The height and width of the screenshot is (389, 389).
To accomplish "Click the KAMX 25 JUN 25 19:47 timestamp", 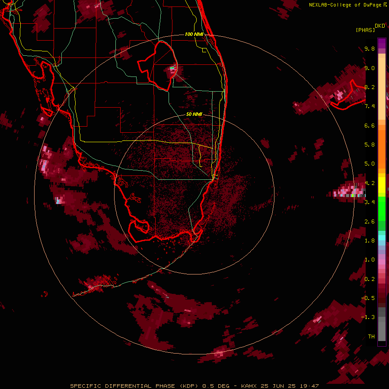I will pyautogui.click(x=280, y=386).
